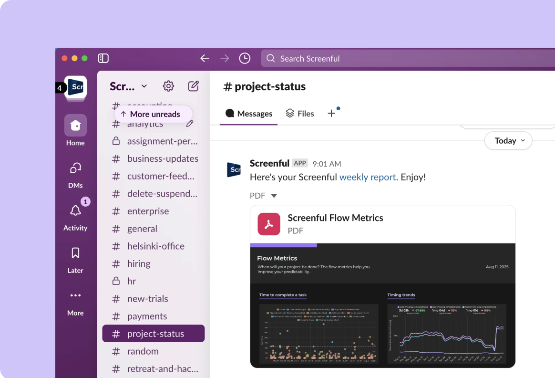The width and height of the screenshot is (555, 378).
Task: Open Later bookmark view
Action: 75,261
